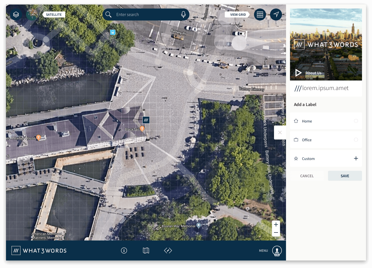Close the side panel with X
372x268 pixels.
pyautogui.click(x=280, y=132)
